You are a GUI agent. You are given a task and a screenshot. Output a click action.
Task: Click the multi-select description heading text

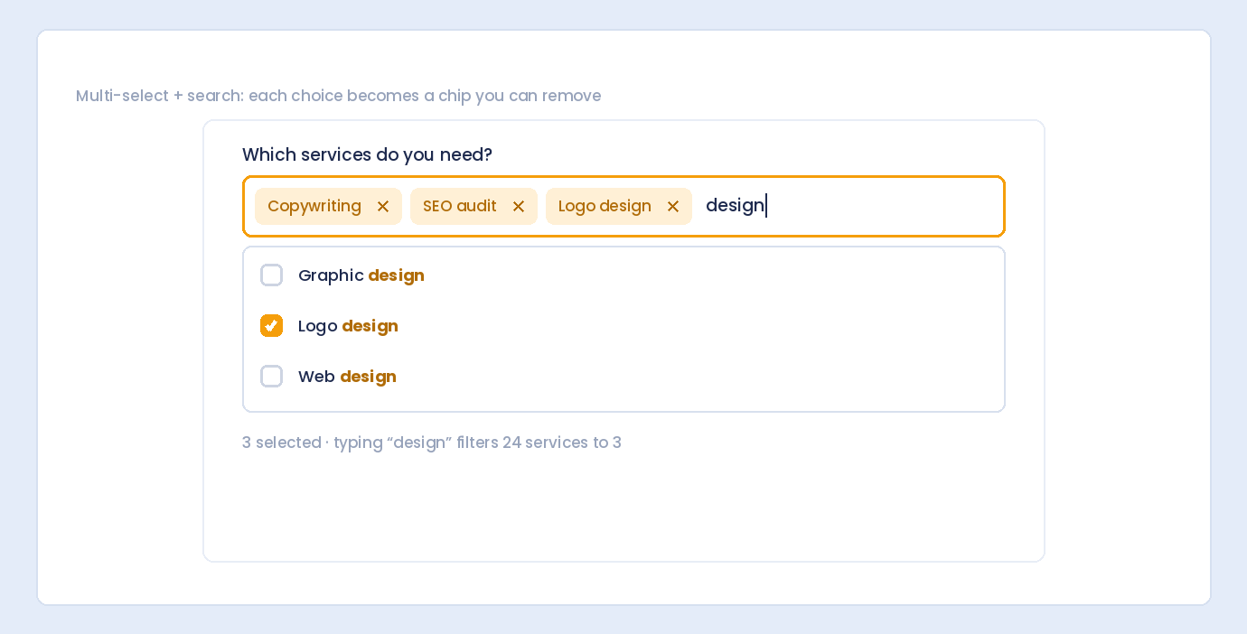pos(338,96)
